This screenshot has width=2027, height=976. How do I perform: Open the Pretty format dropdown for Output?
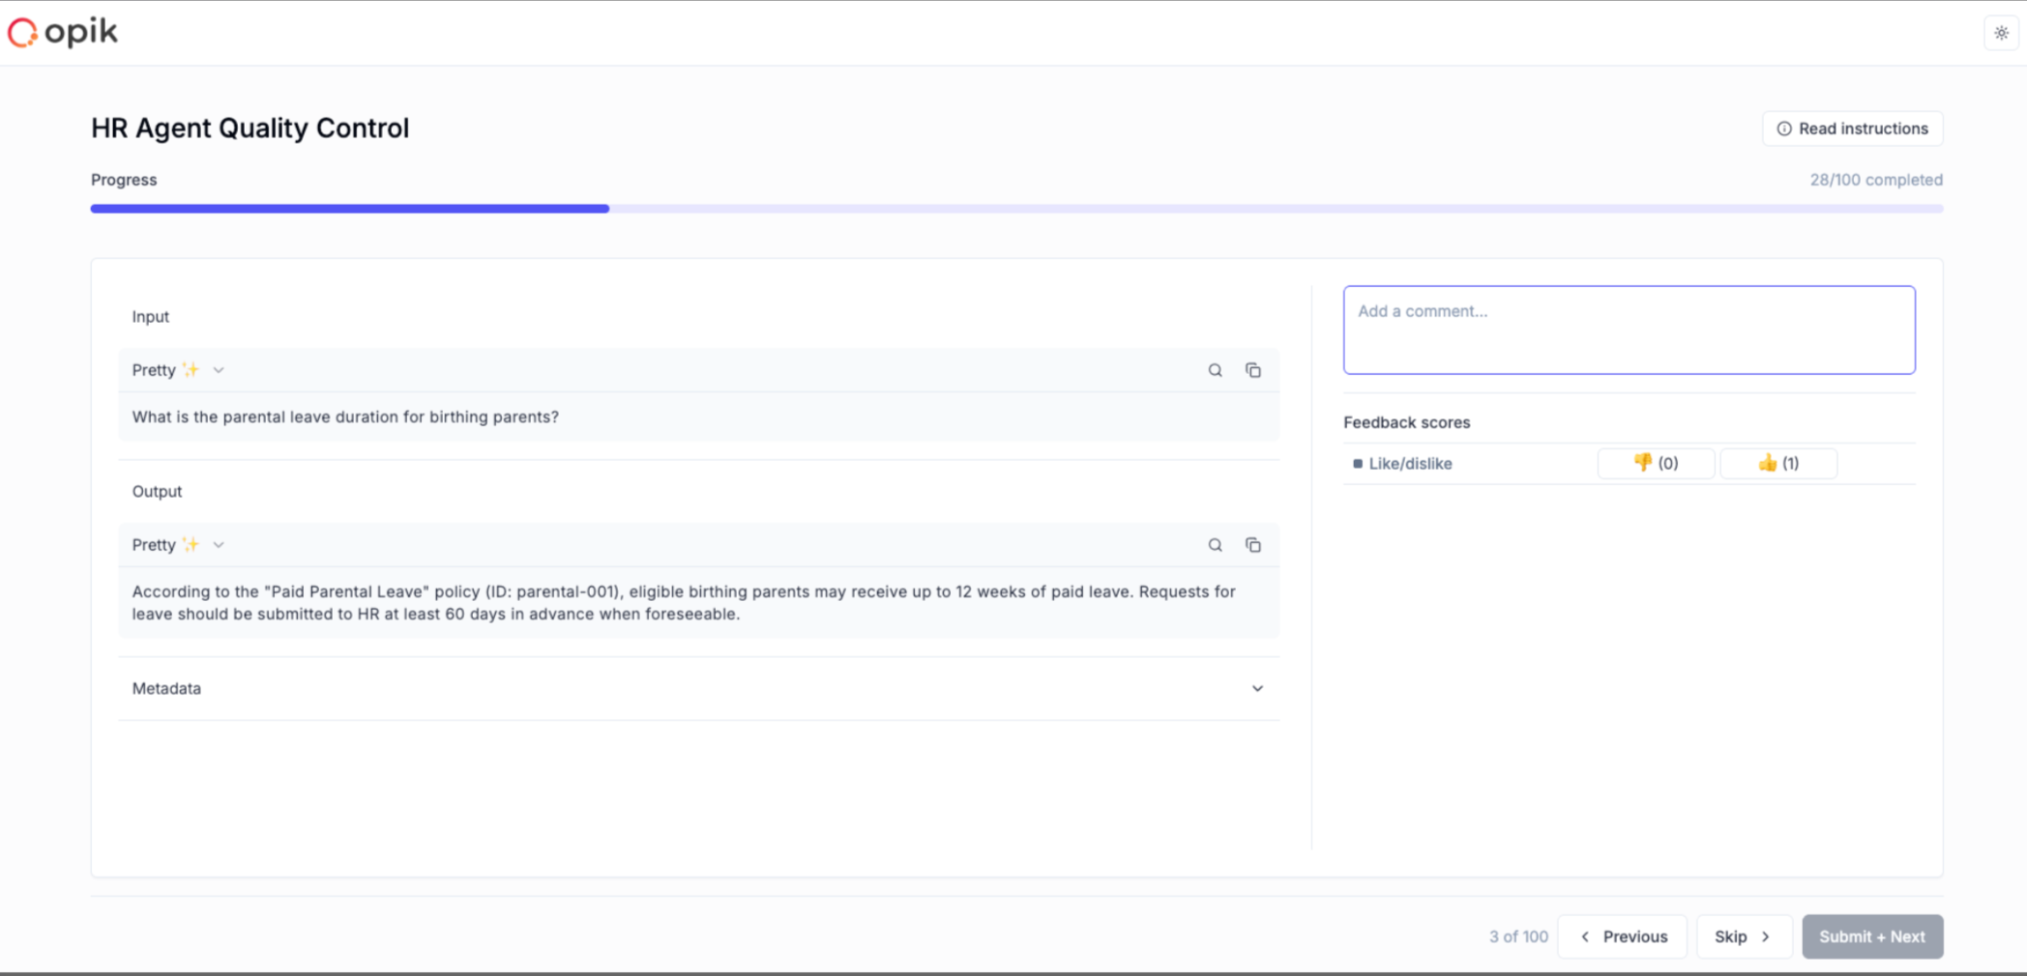coord(219,544)
